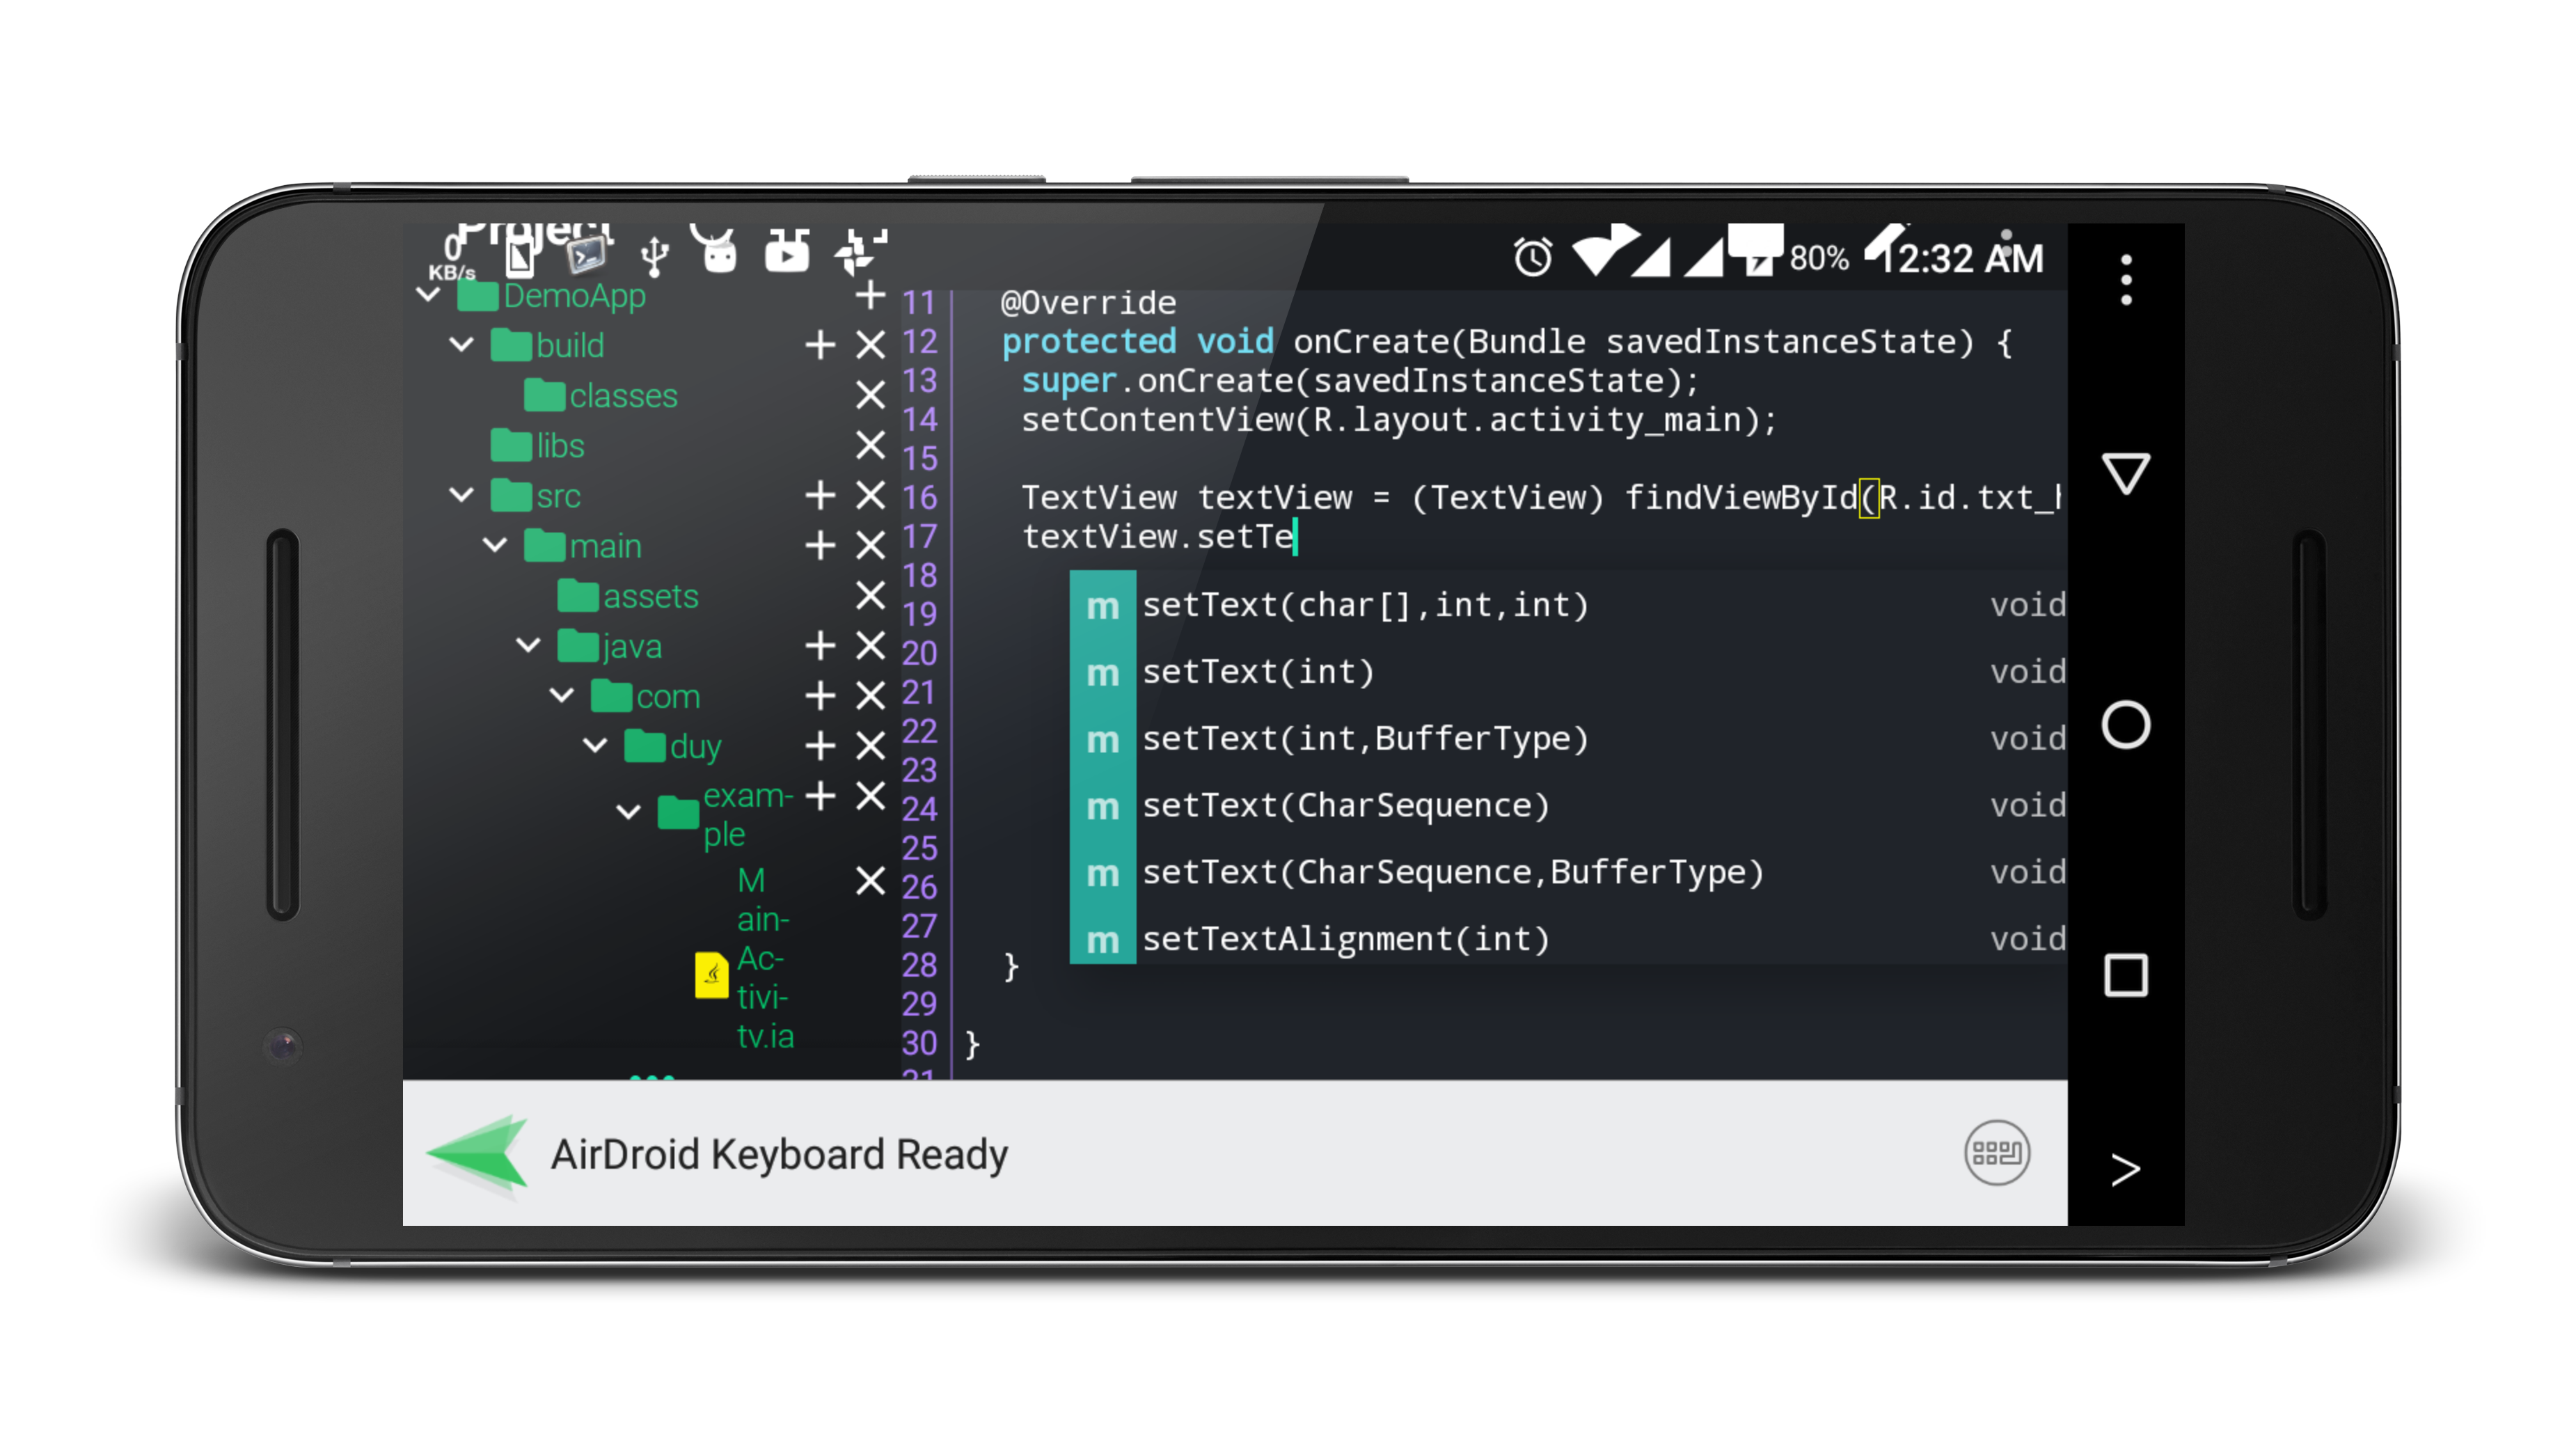Tap the Android back navigation triangle

coord(2125,473)
